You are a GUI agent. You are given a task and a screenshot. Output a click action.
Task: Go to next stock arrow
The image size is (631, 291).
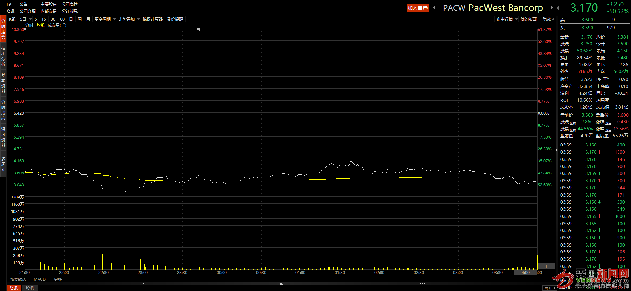tap(552, 8)
